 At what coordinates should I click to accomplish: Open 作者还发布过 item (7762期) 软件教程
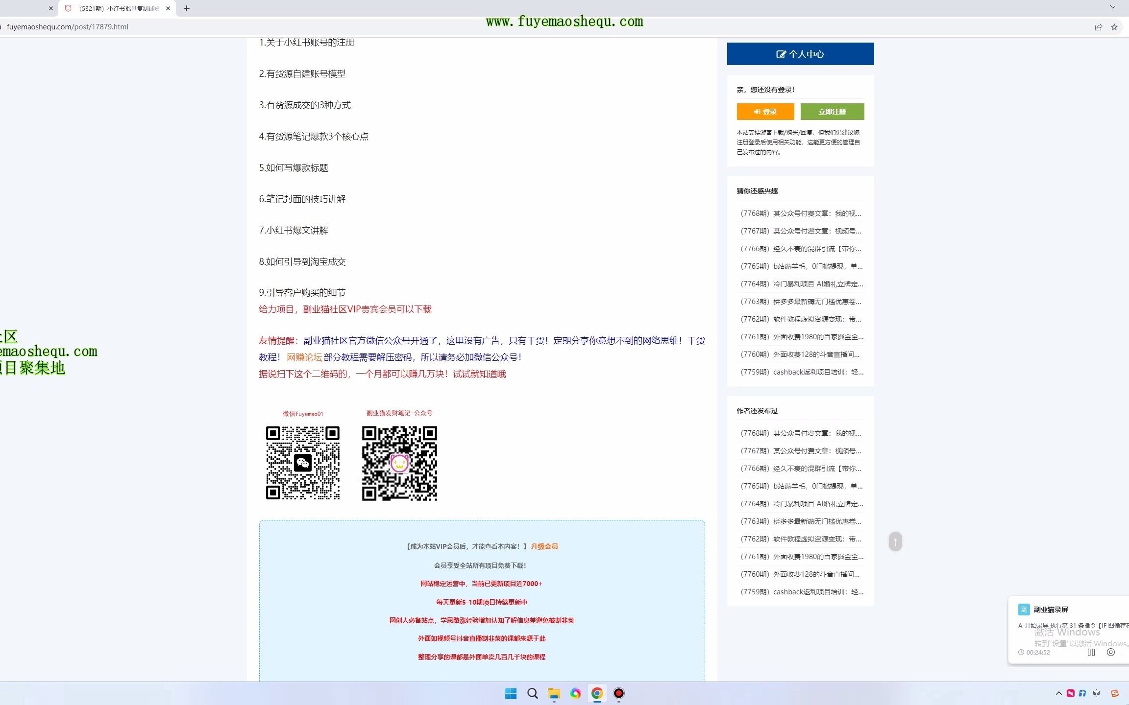[x=801, y=539]
